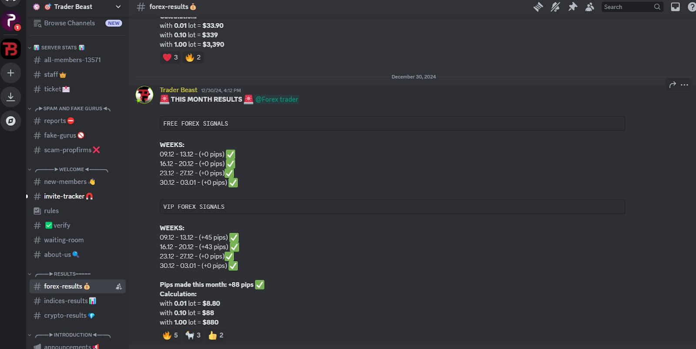Open invite-tracker channel
This screenshot has width=696, height=349.
point(77,196)
